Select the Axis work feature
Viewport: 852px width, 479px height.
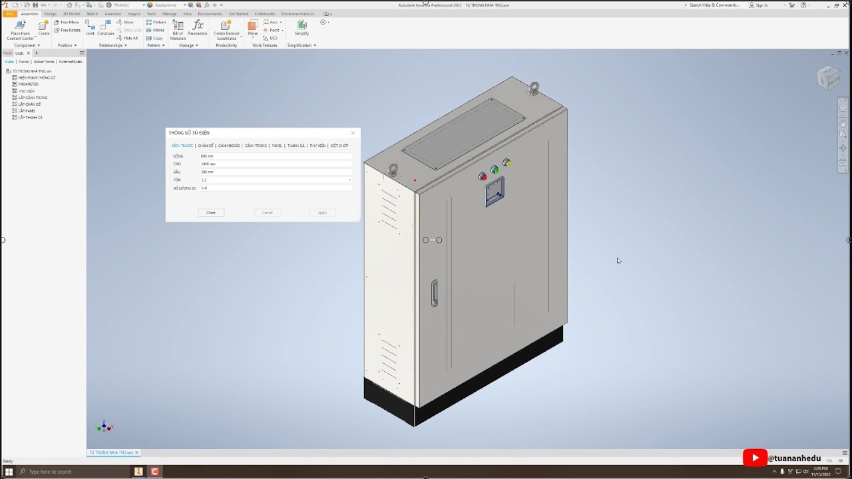(x=272, y=22)
